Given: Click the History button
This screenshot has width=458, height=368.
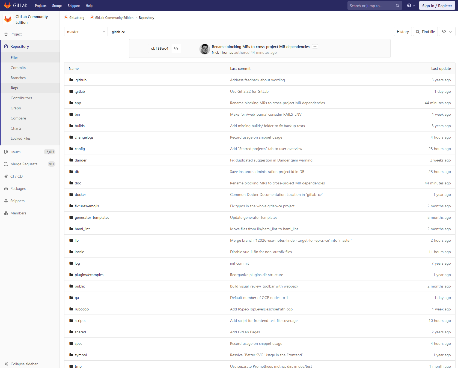Looking at the screenshot, I should [x=403, y=31].
